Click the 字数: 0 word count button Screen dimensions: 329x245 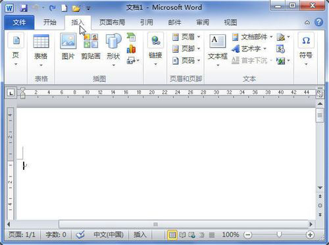56,234
